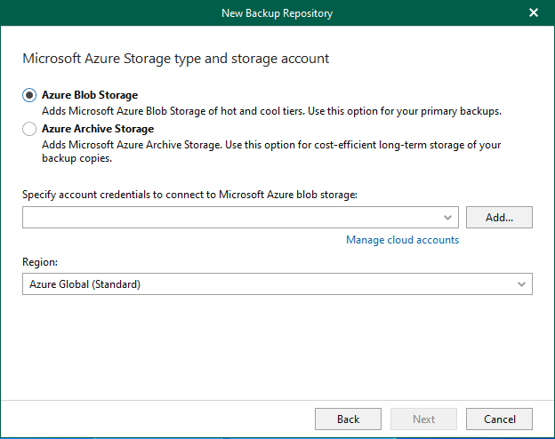Cancel the New Backup Repository wizard
The width and height of the screenshot is (555, 439).
pyautogui.click(x=499, y=419)
